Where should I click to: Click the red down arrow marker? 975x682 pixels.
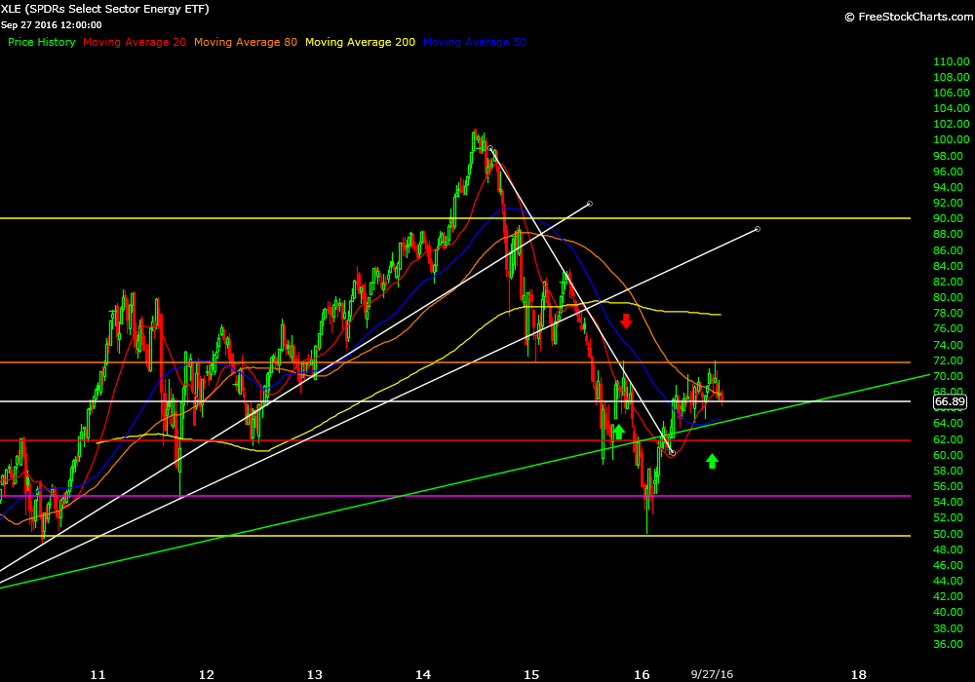coord(626,320)
